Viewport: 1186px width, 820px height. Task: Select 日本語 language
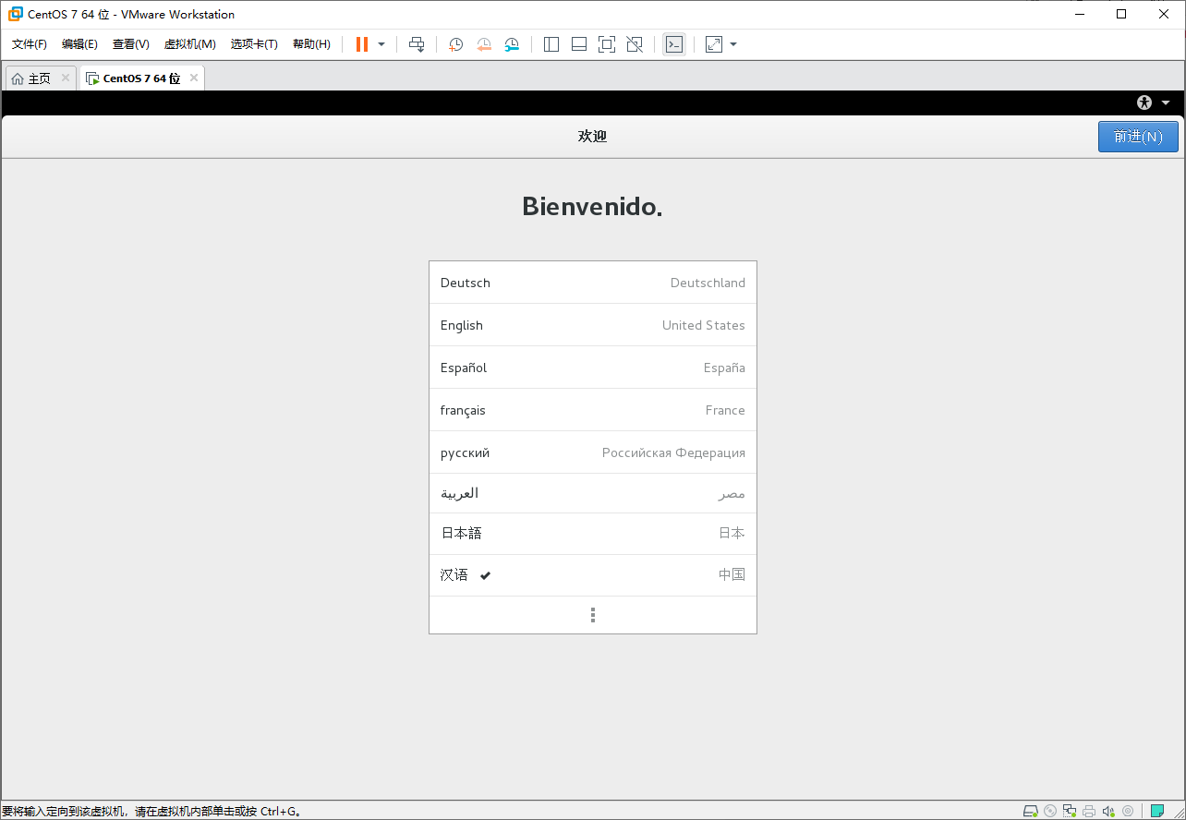click(x=593, y=534)
